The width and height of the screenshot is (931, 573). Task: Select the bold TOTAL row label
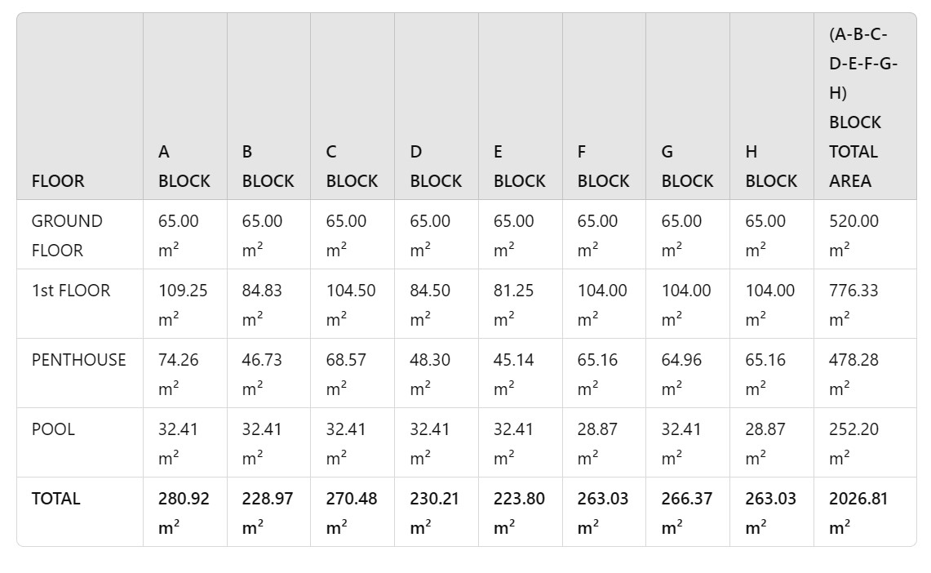[55, 499]
